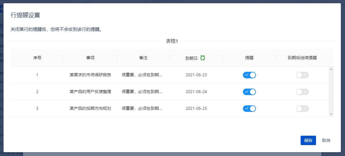Switch on 到期后继续提醒 for row 2

click(x=302, y=92)
